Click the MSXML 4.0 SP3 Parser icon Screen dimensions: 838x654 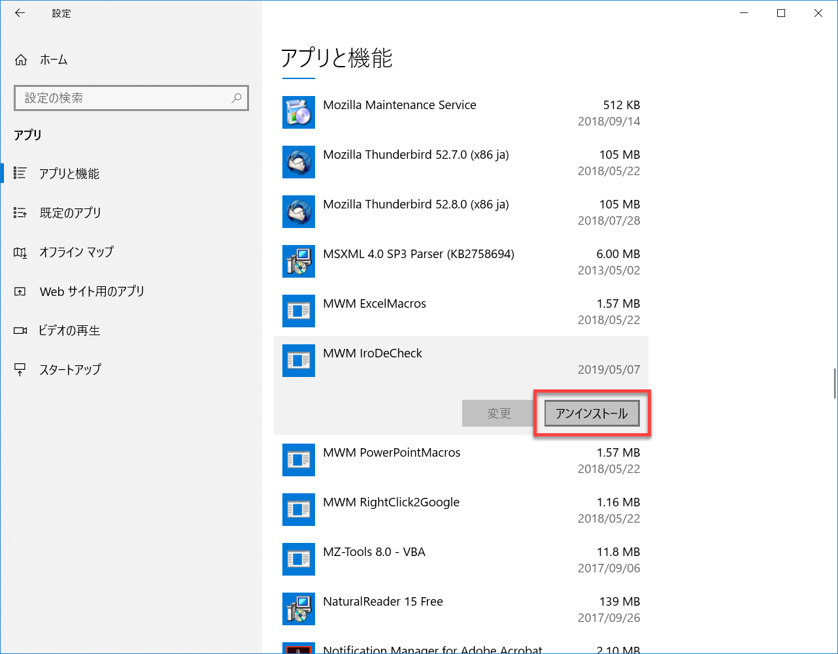[299, 261]
